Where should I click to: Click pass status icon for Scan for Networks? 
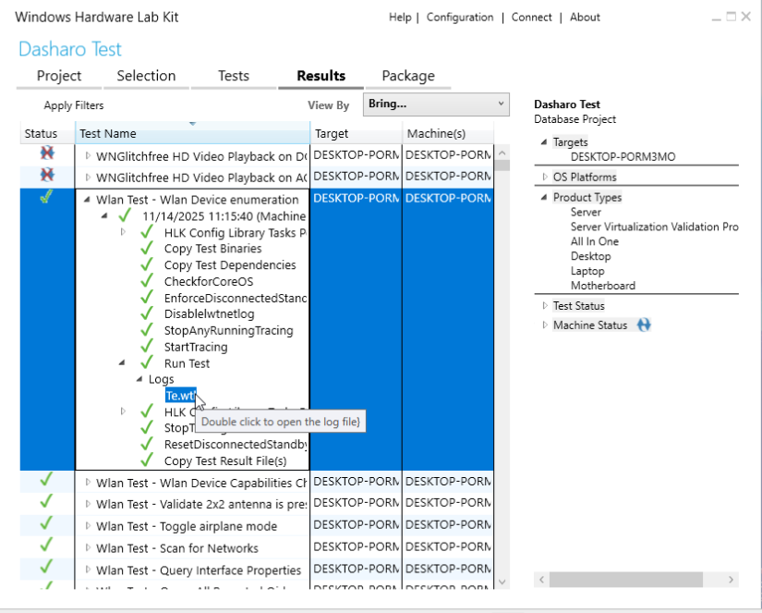47,547
